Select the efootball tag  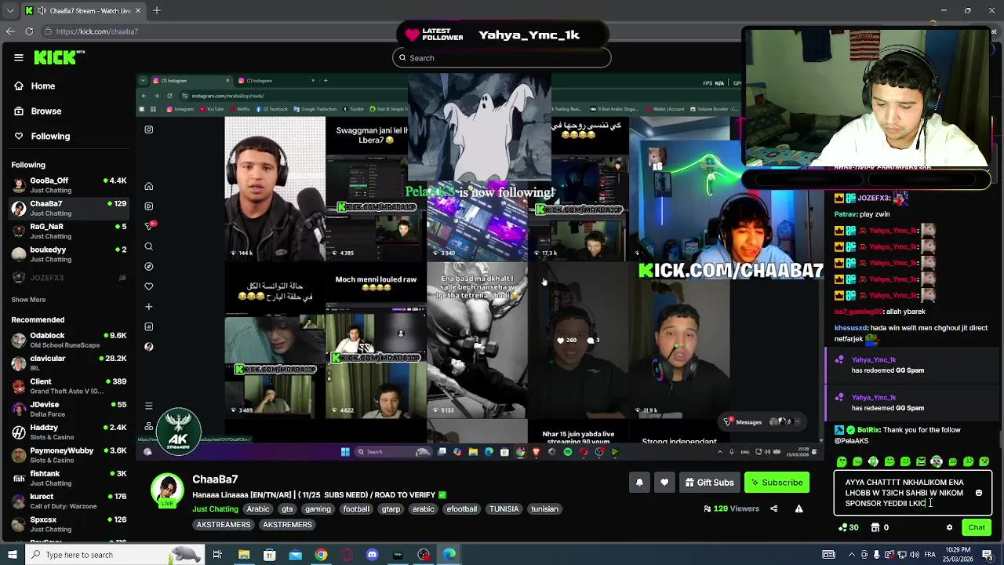point(461,509)
